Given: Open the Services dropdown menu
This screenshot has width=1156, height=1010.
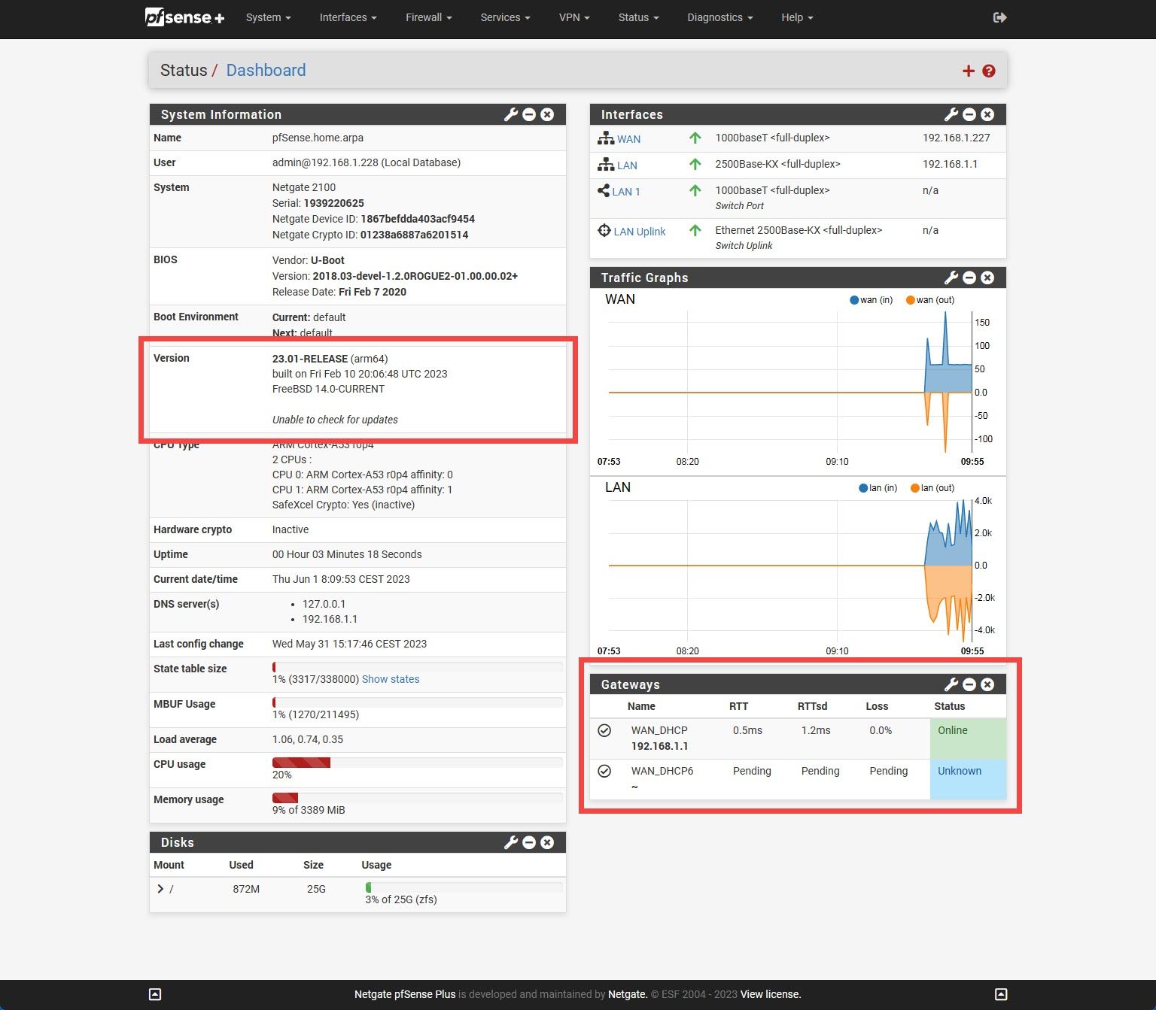Looking at the screenshot, I should [505, 17].
